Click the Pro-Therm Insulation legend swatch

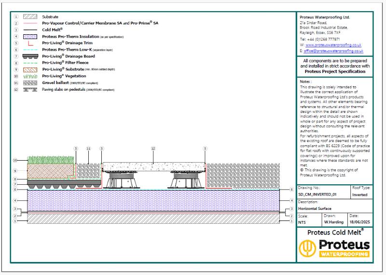pos(30,37)
